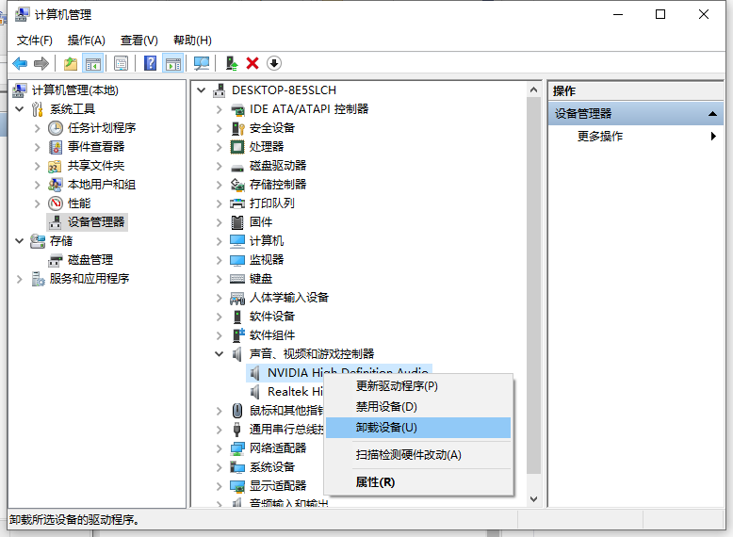733x537 pixels.
Task: Select Task Scheduler (任务计划程序) in tree
Action: [102, 127]
